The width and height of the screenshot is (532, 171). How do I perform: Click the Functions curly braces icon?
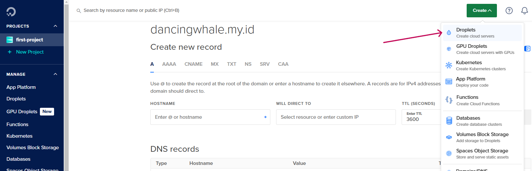(x=449, y=100)
